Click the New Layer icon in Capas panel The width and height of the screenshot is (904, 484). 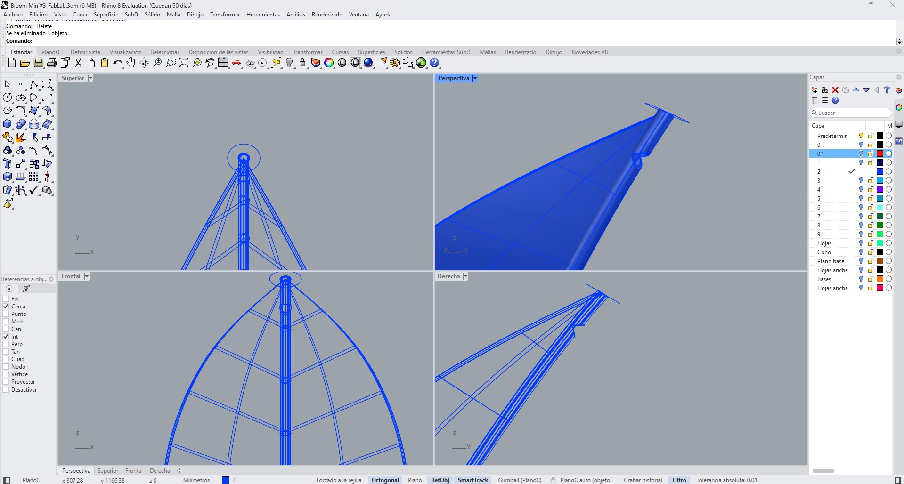pyautogui.click(x=814, y=90)
